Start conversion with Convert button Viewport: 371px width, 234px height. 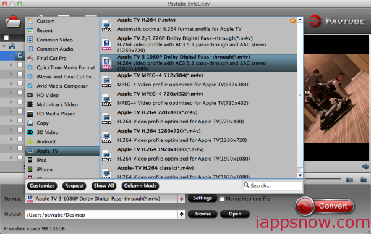pos(325,206)
